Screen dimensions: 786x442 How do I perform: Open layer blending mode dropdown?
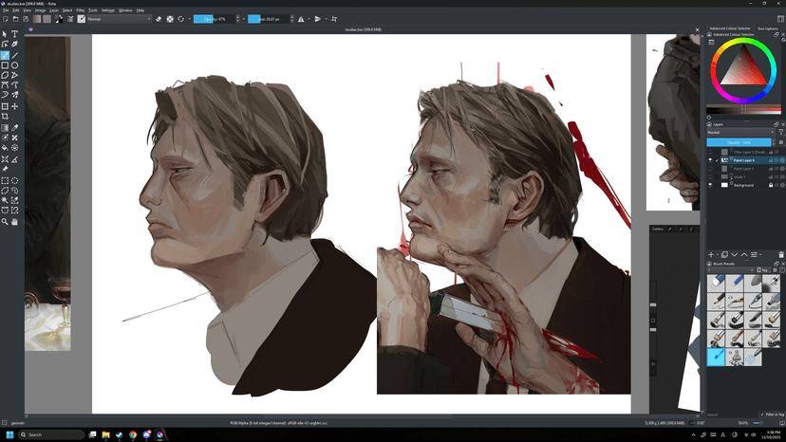pos(740,132)
